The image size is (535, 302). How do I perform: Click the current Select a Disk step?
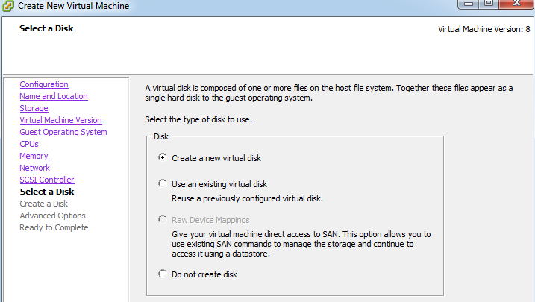47,192
